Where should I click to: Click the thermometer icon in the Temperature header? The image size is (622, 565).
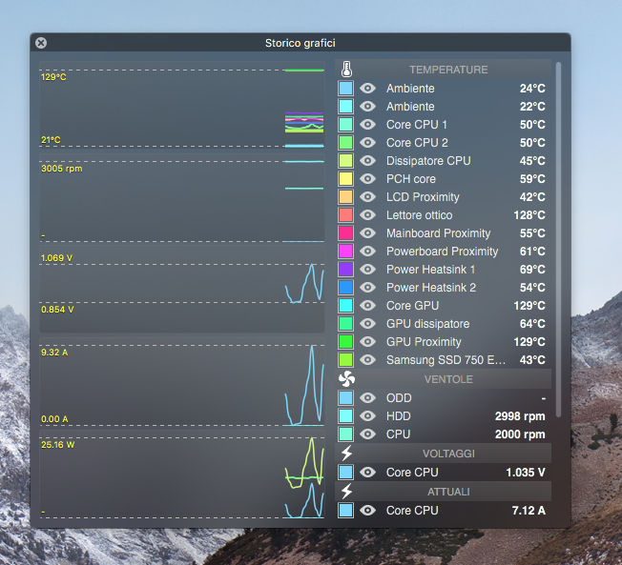point(346,70)
